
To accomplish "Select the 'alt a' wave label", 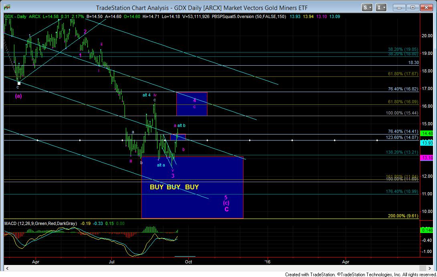I will point(161,165).
